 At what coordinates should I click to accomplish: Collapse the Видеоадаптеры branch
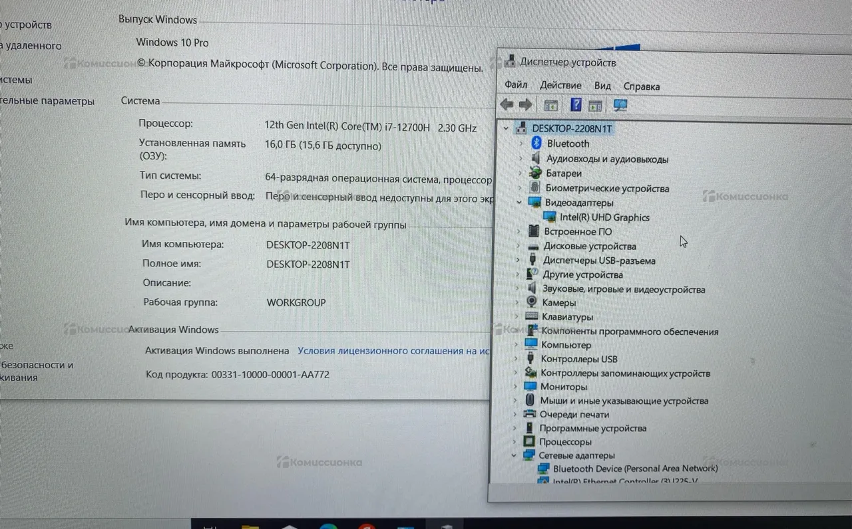(519, 202)
